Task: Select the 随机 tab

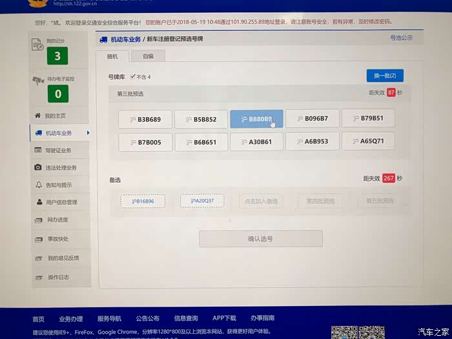Action: (113, 56)
